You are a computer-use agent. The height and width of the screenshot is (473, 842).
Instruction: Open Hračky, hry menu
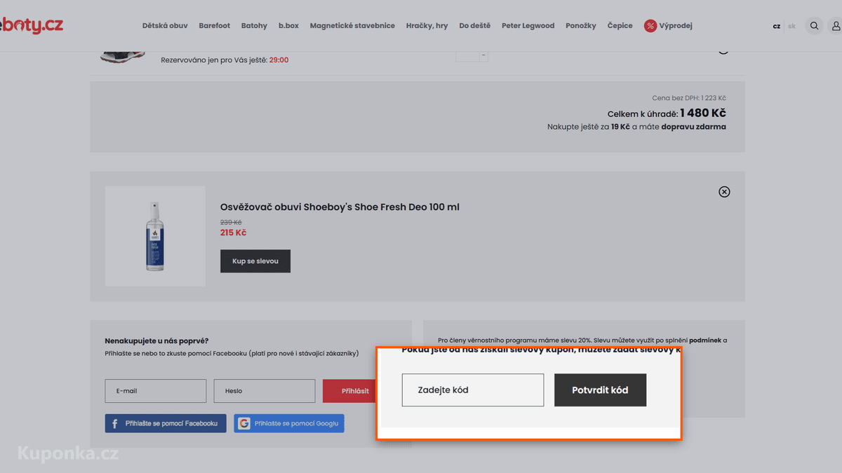pyautogui.click(x=427, y=26)
